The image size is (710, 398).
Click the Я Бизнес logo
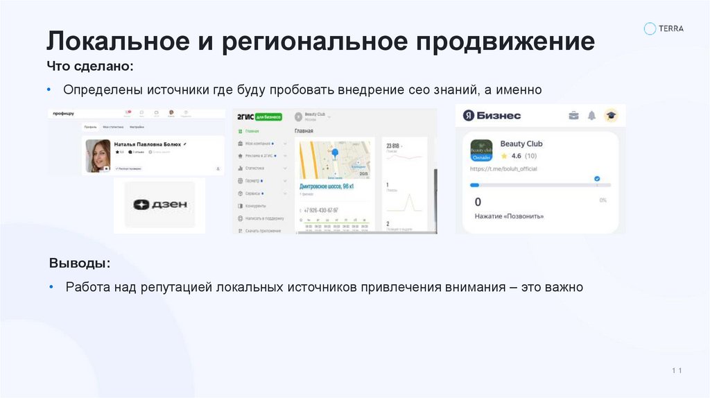[492, 116]
